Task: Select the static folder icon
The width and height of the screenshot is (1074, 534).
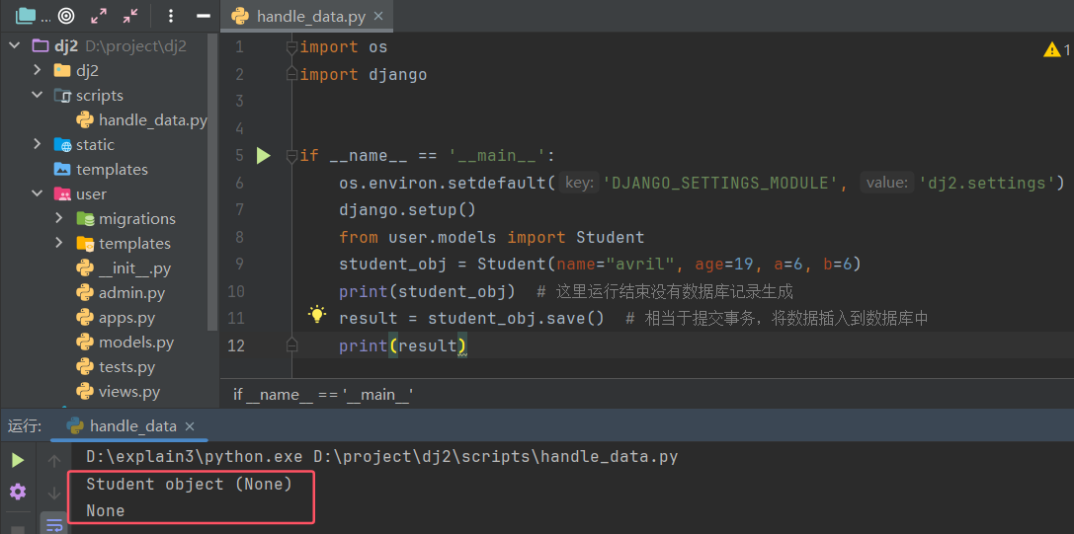Action: (62, 144)
